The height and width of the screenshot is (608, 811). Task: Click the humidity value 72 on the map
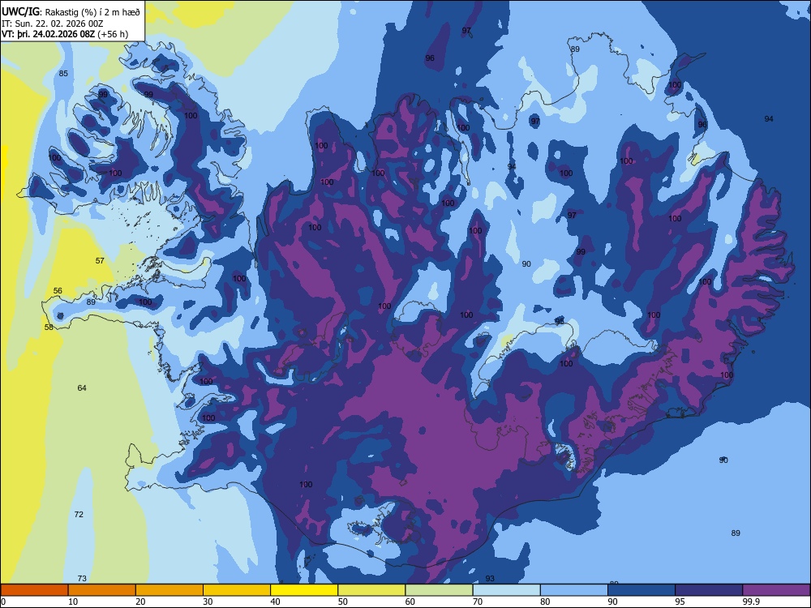coord(79,515)
